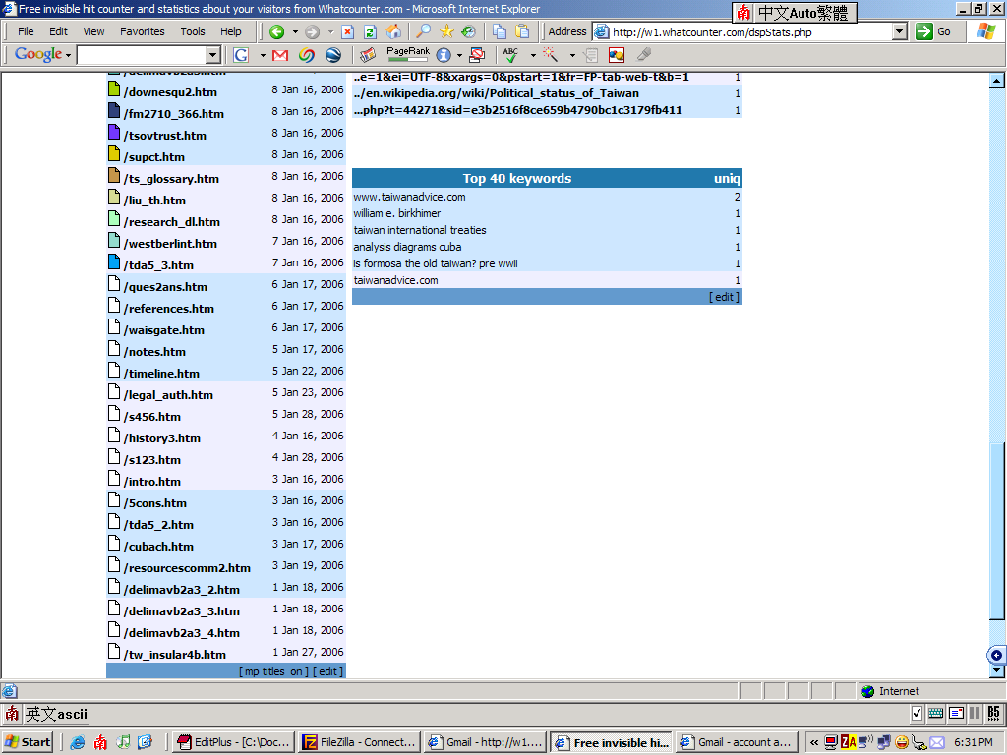Click the vertical scrollbar down arrow

pyautogui.click(x=996, y=671)
